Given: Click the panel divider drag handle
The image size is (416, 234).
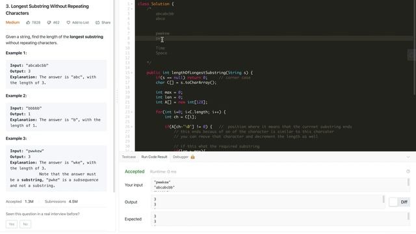Looking at the screenshot, I should click(117, 96).
